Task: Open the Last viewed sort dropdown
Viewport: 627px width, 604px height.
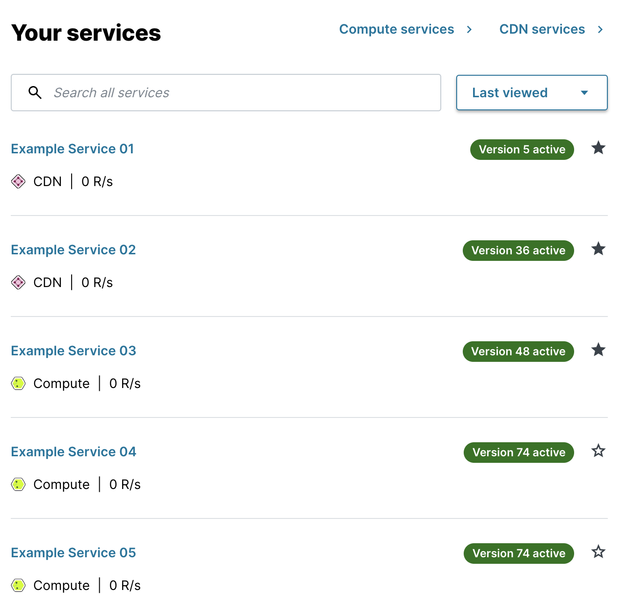Action: click(x=532, y=93)
